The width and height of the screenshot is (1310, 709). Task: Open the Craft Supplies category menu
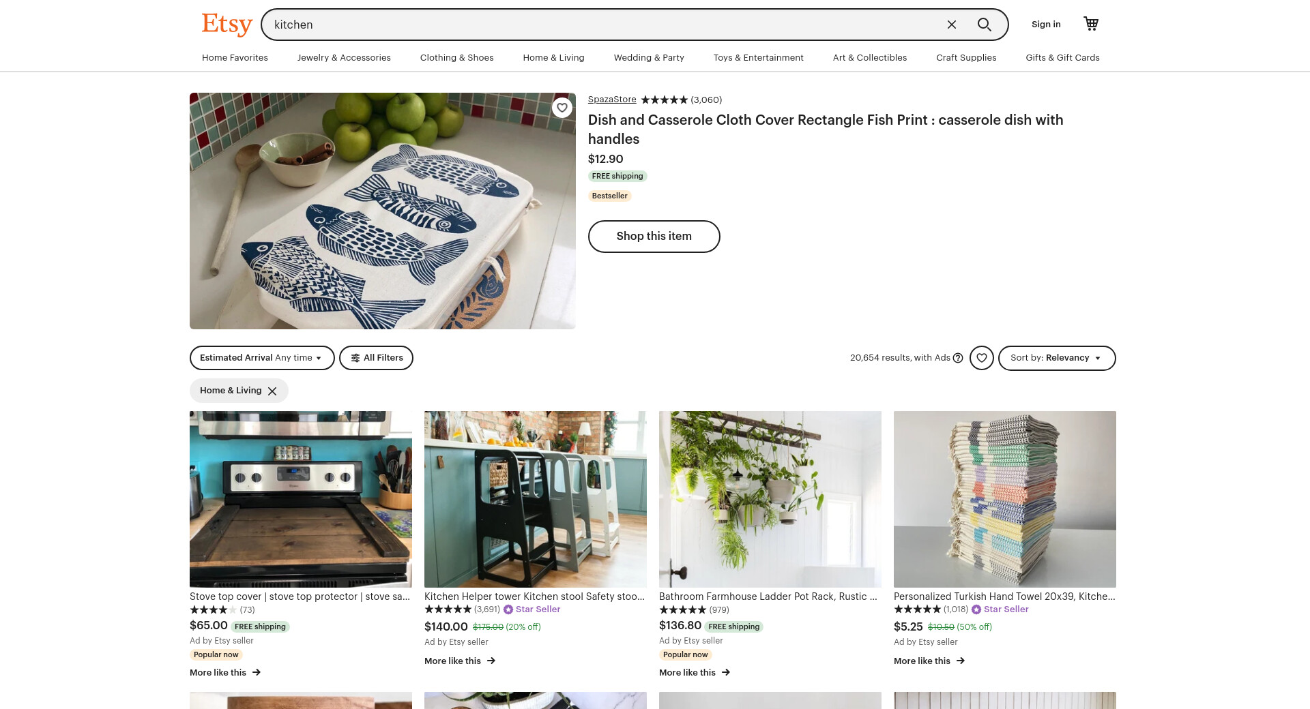(966, 58)
